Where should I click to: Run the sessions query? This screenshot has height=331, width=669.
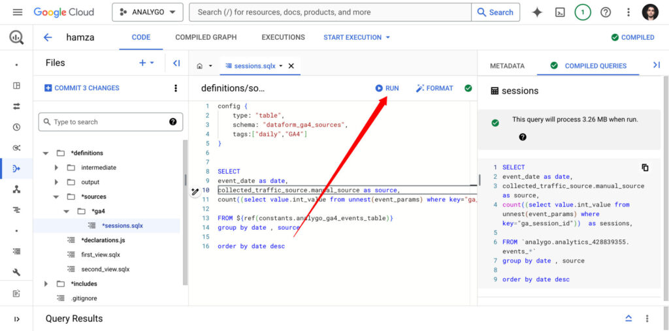[x=387, y=88]
